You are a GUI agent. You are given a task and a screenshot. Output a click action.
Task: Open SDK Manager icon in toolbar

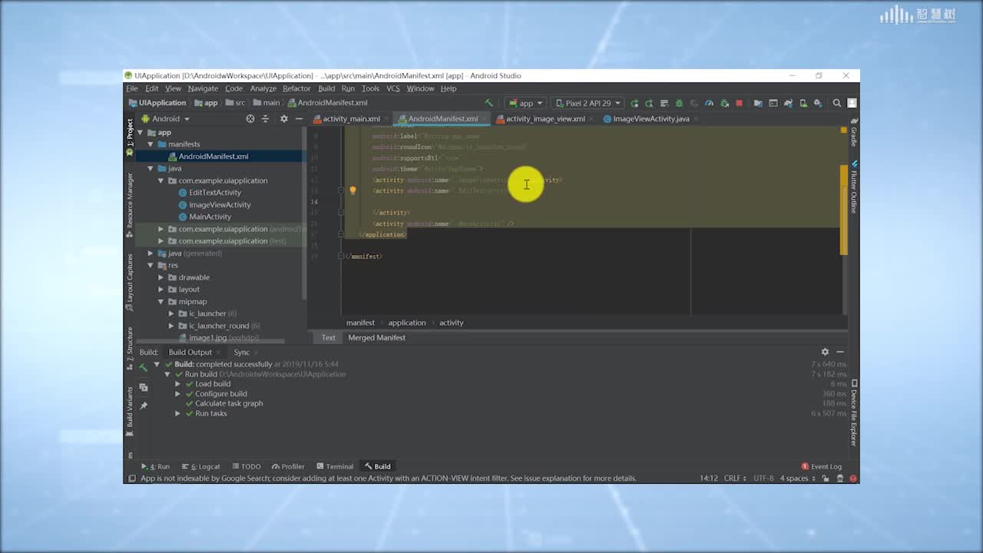(818, 103)
